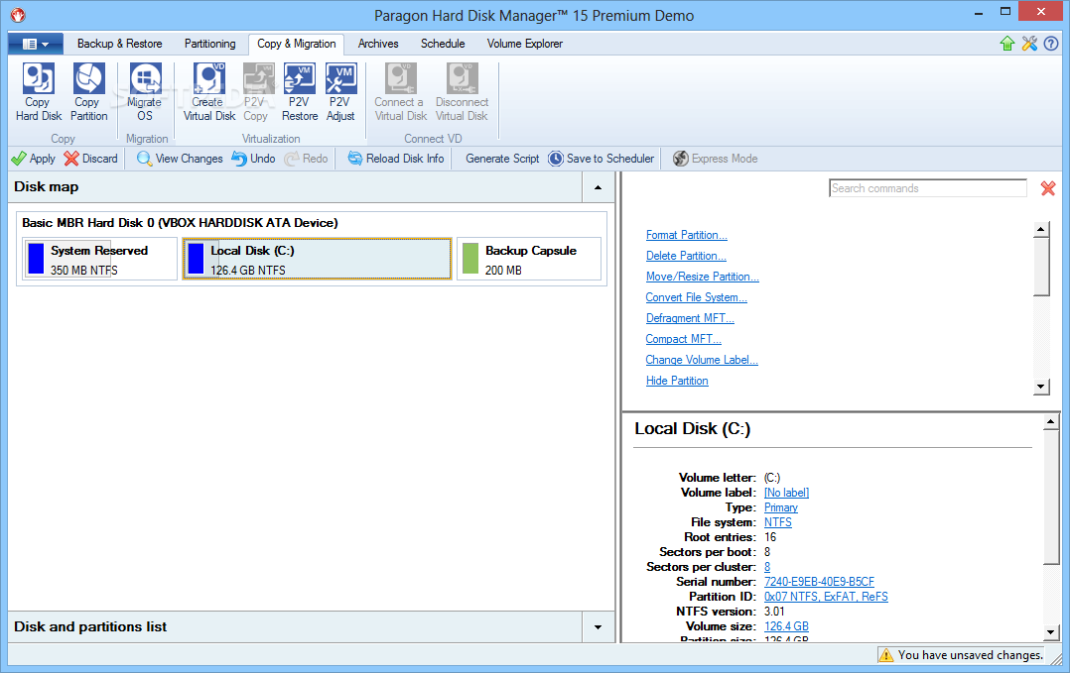Open the help question mark icon
This screenshot has height=673, width=1070.
click(x=1051, y=44)
